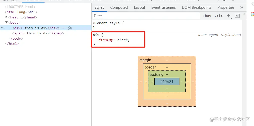
Task: Add a new style rule with plus icon
Action: (228, 16)
